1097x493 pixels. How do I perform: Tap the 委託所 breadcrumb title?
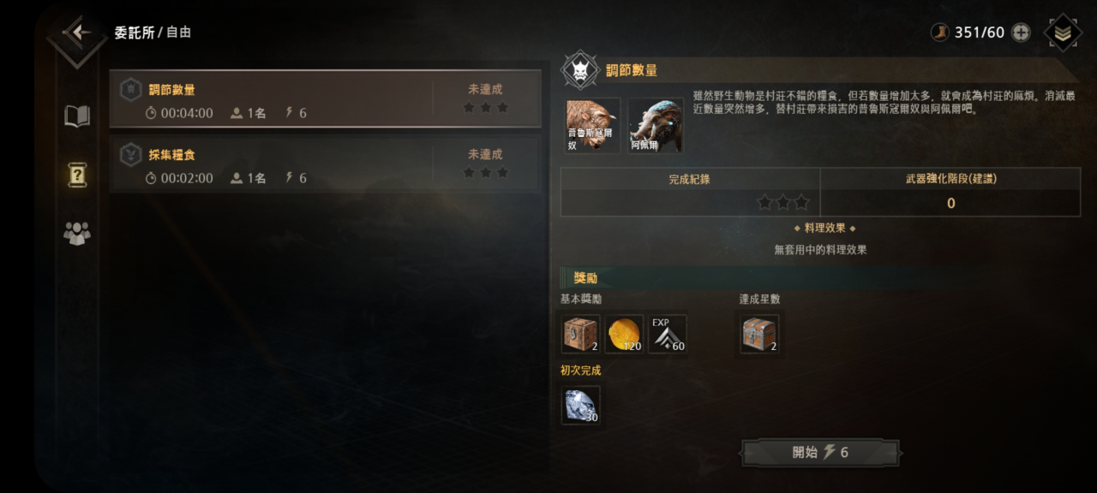coord(135,33)
